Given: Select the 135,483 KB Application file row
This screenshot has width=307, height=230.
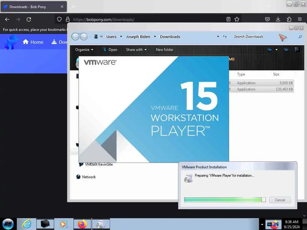Looking at the screenshot, I should click(261, 89).
